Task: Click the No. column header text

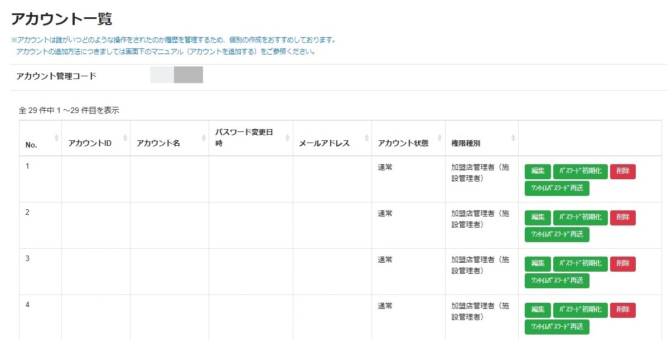Action: click(31, 145)
